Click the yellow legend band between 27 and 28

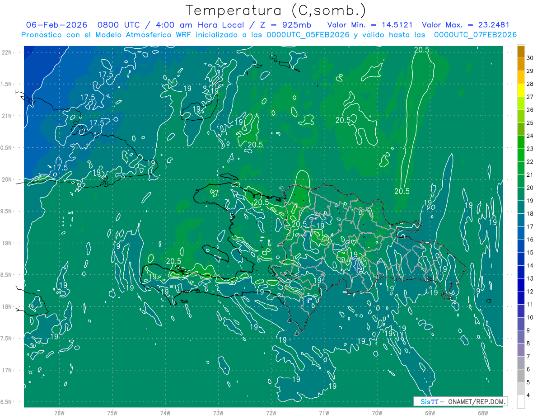tap(521, 90)
